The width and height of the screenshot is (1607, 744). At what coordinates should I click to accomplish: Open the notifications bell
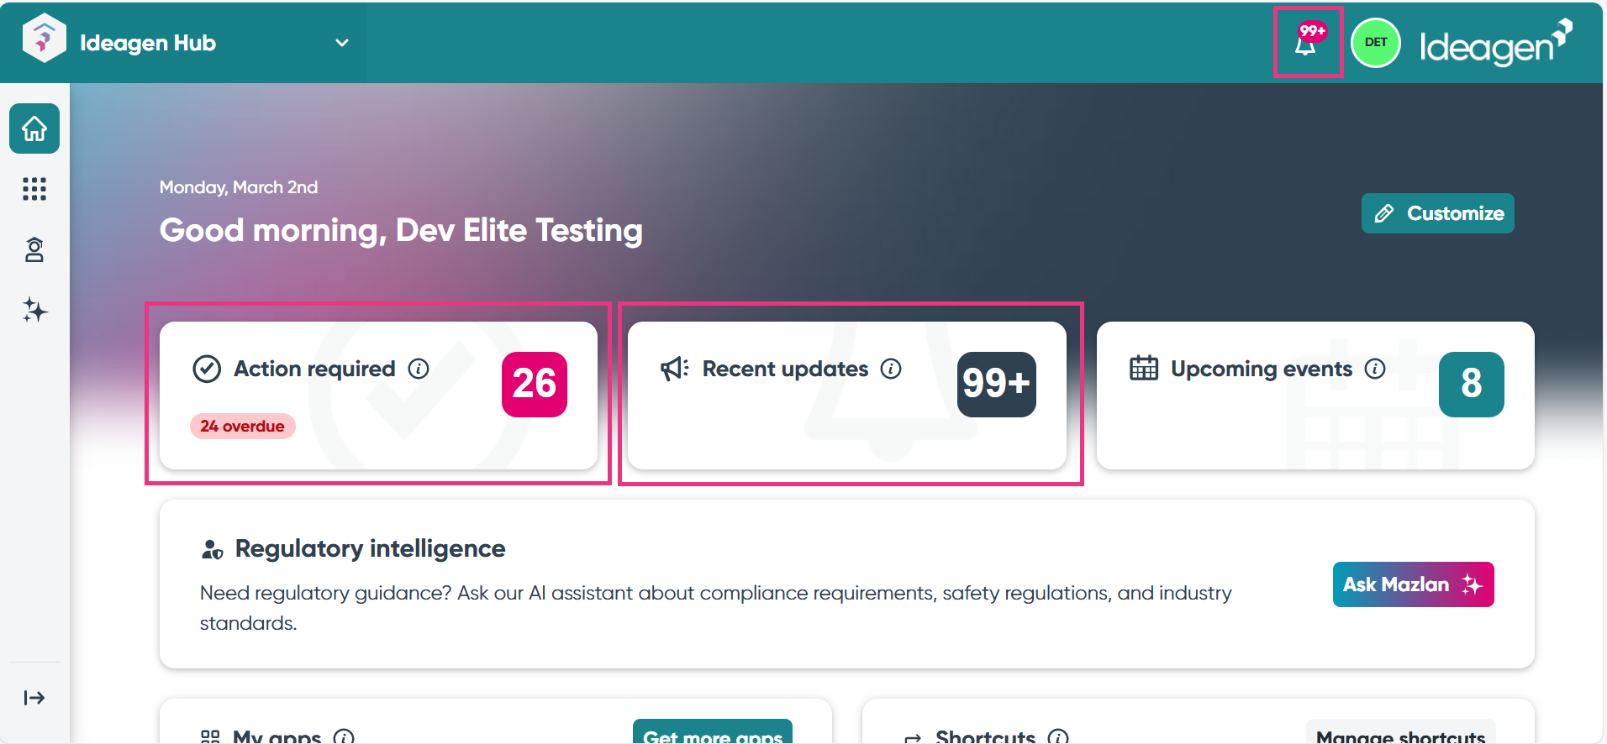tap(1306, 44)
